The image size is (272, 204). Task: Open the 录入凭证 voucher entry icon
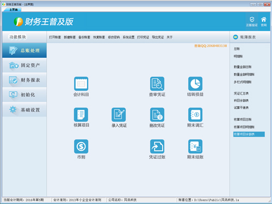[119, 115]
